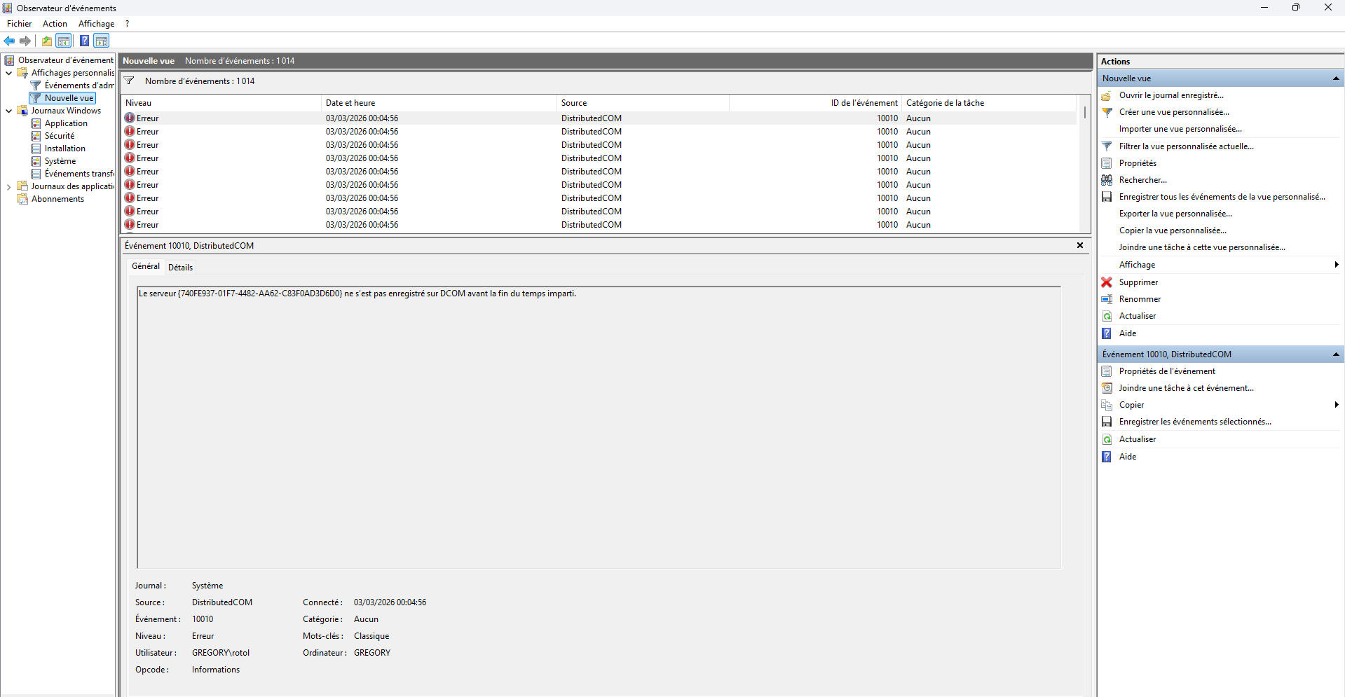Click the Actualiser icon in the Nouvelle vue section
The width and height of the screenshot is (1345, 697).
click(1107, 316)
